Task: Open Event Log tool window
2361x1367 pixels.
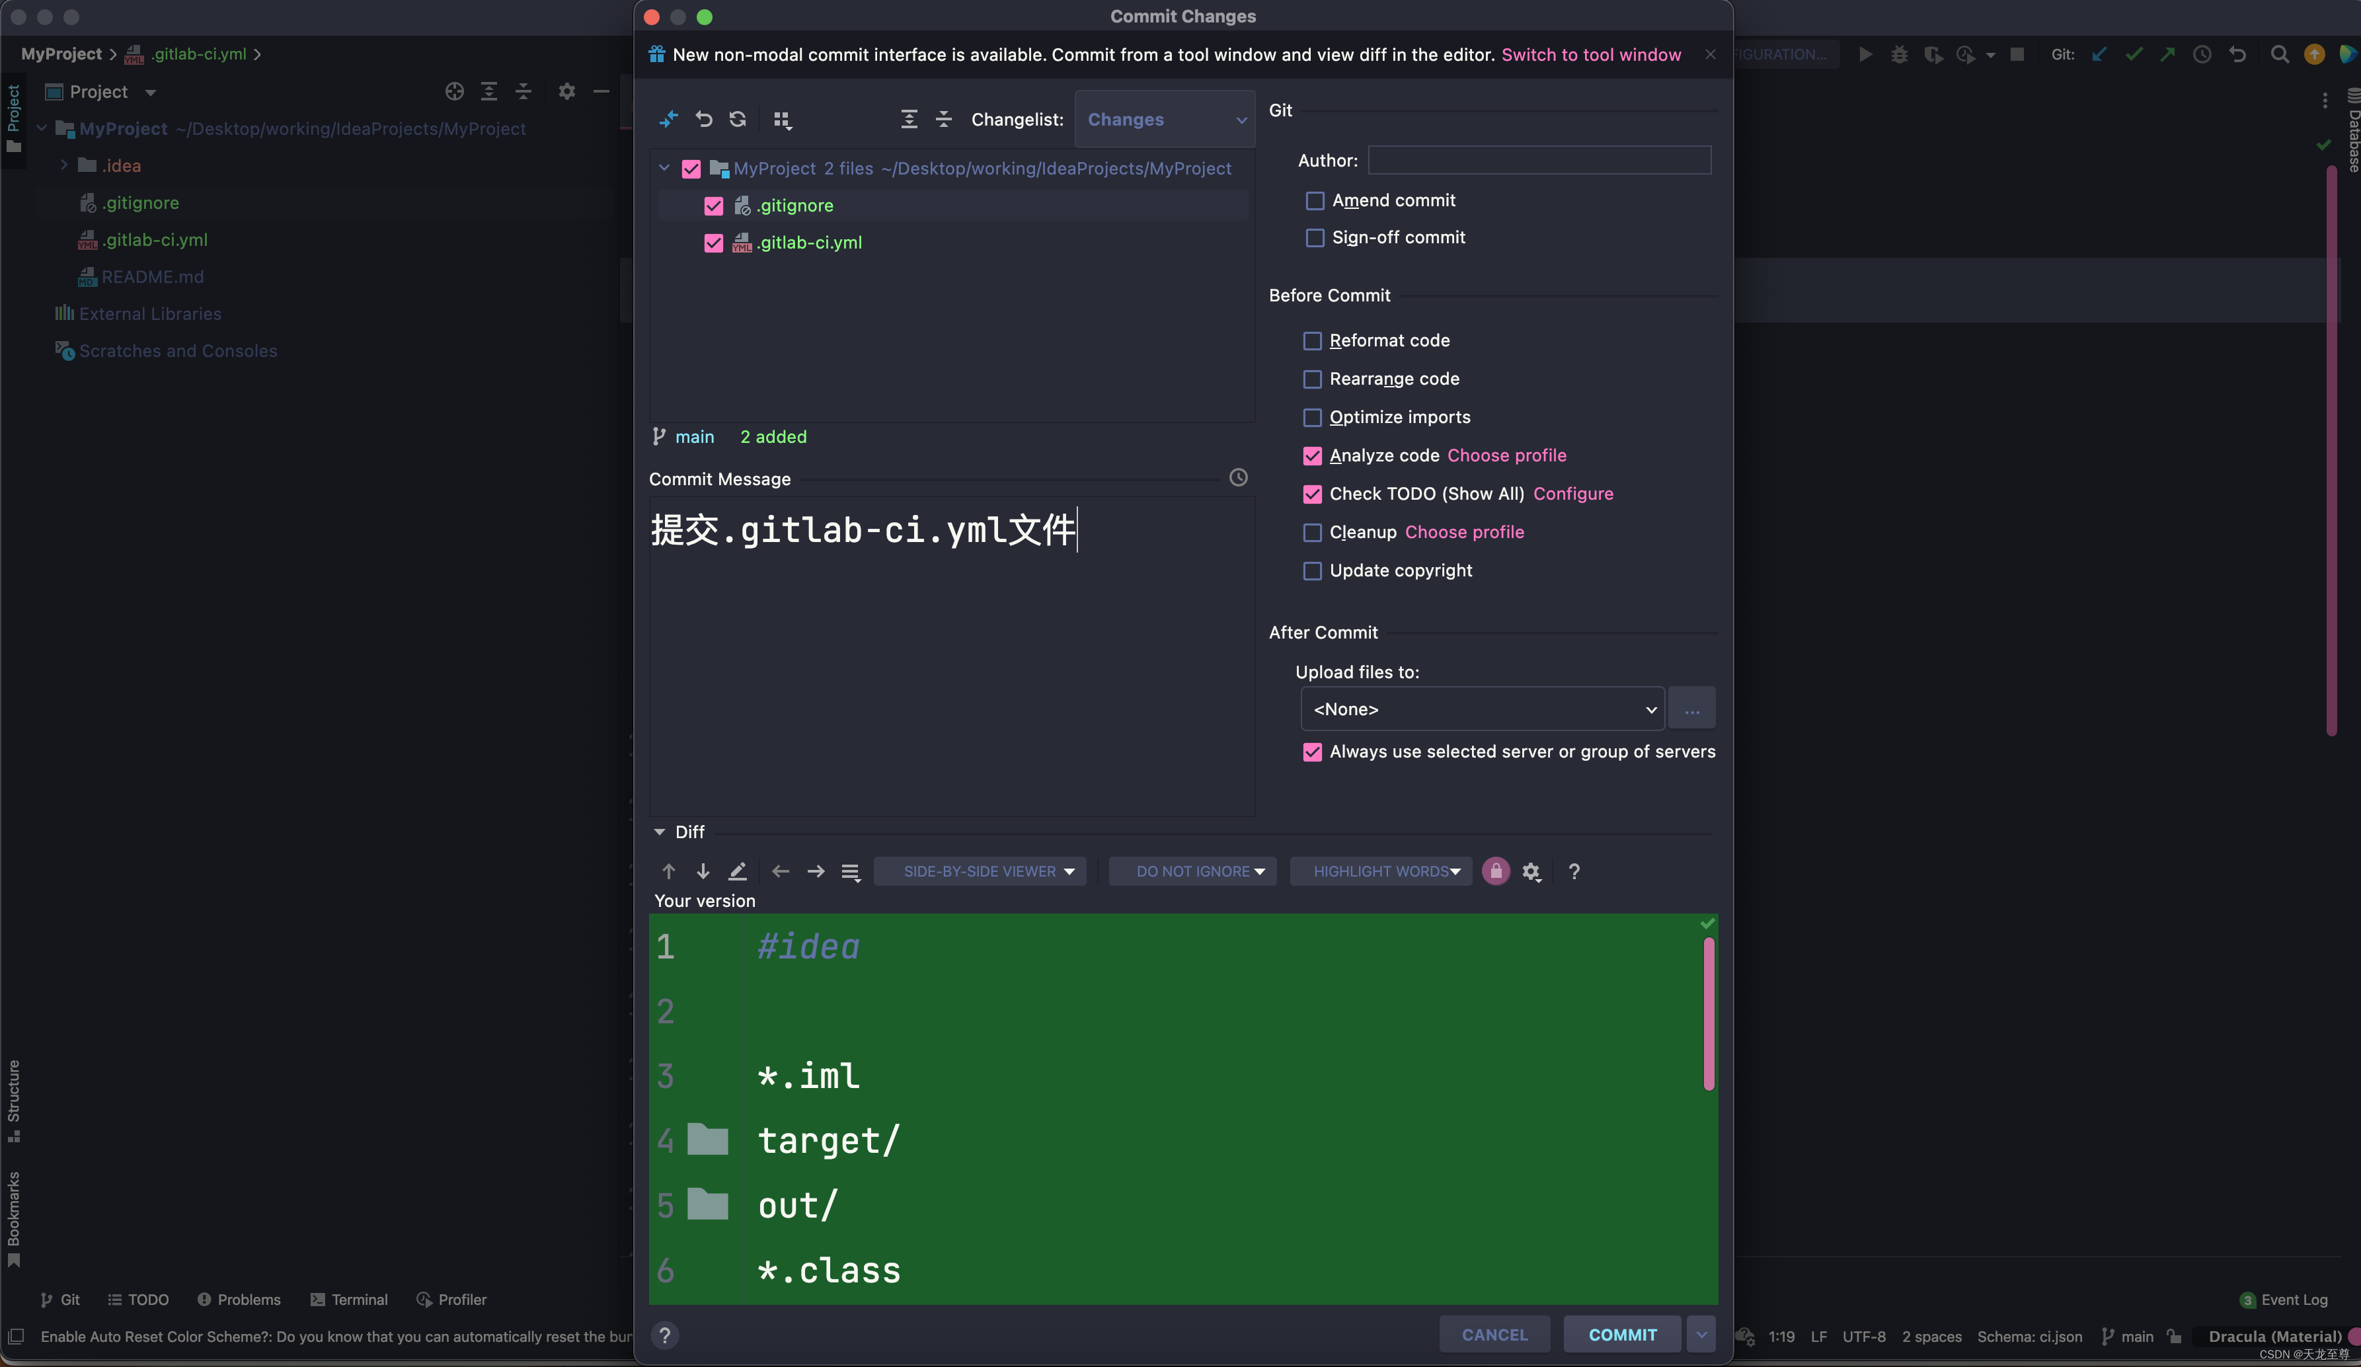Action: (x=2283, y=1300)
